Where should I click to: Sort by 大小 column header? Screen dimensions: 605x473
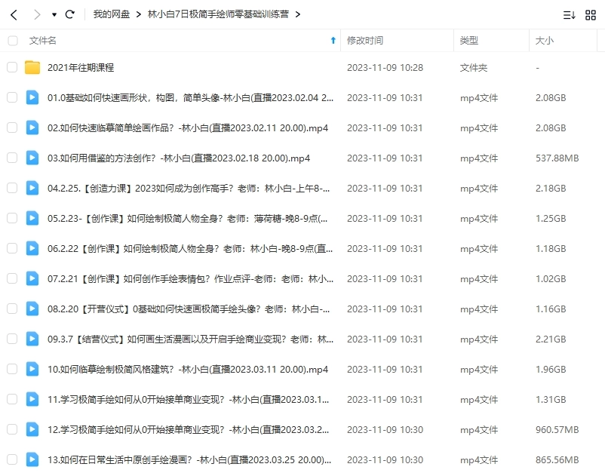(544, 41)
